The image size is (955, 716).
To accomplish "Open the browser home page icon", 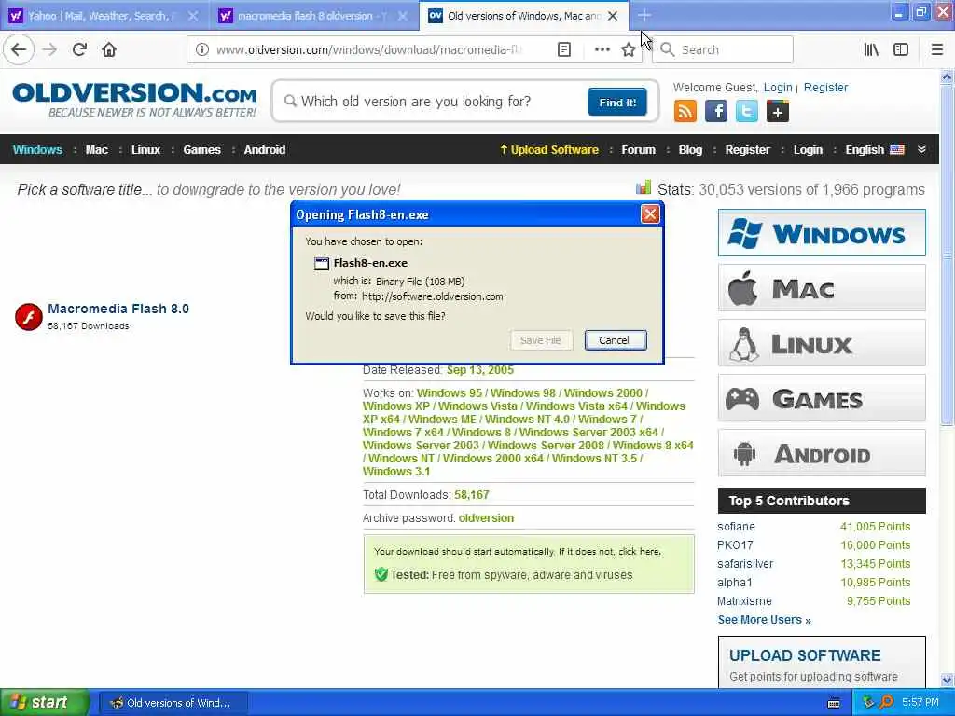I will coord(109,50).
